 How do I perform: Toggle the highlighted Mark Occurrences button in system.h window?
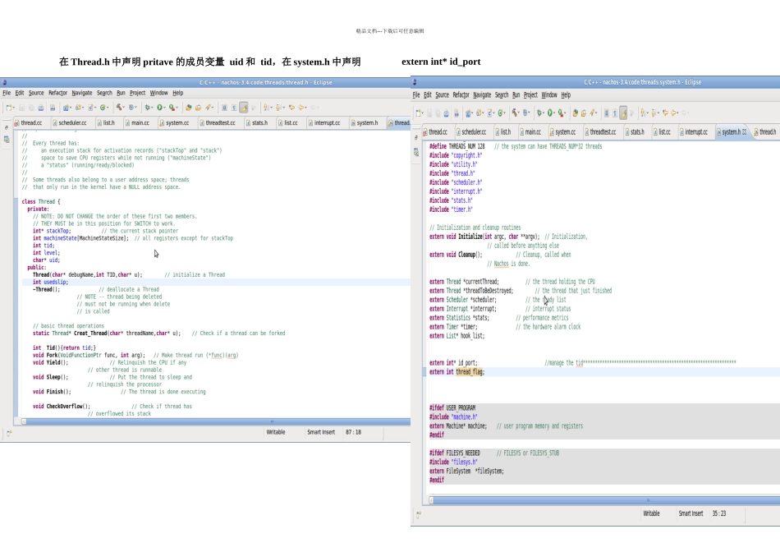pos(623,113)
